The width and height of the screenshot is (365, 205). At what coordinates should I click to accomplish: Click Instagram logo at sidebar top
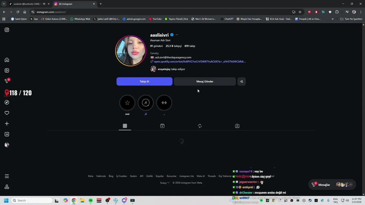click(7, 30)
